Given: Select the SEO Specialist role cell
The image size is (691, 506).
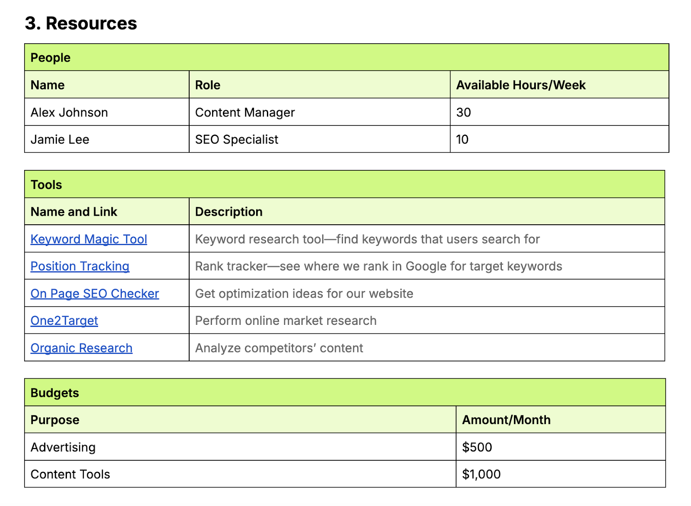Looking at the screenshot, I should click(237, 139).
